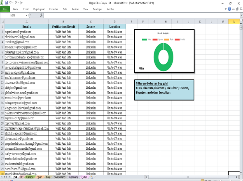Switch to the Canada sheet tab

tap(30, 177)
